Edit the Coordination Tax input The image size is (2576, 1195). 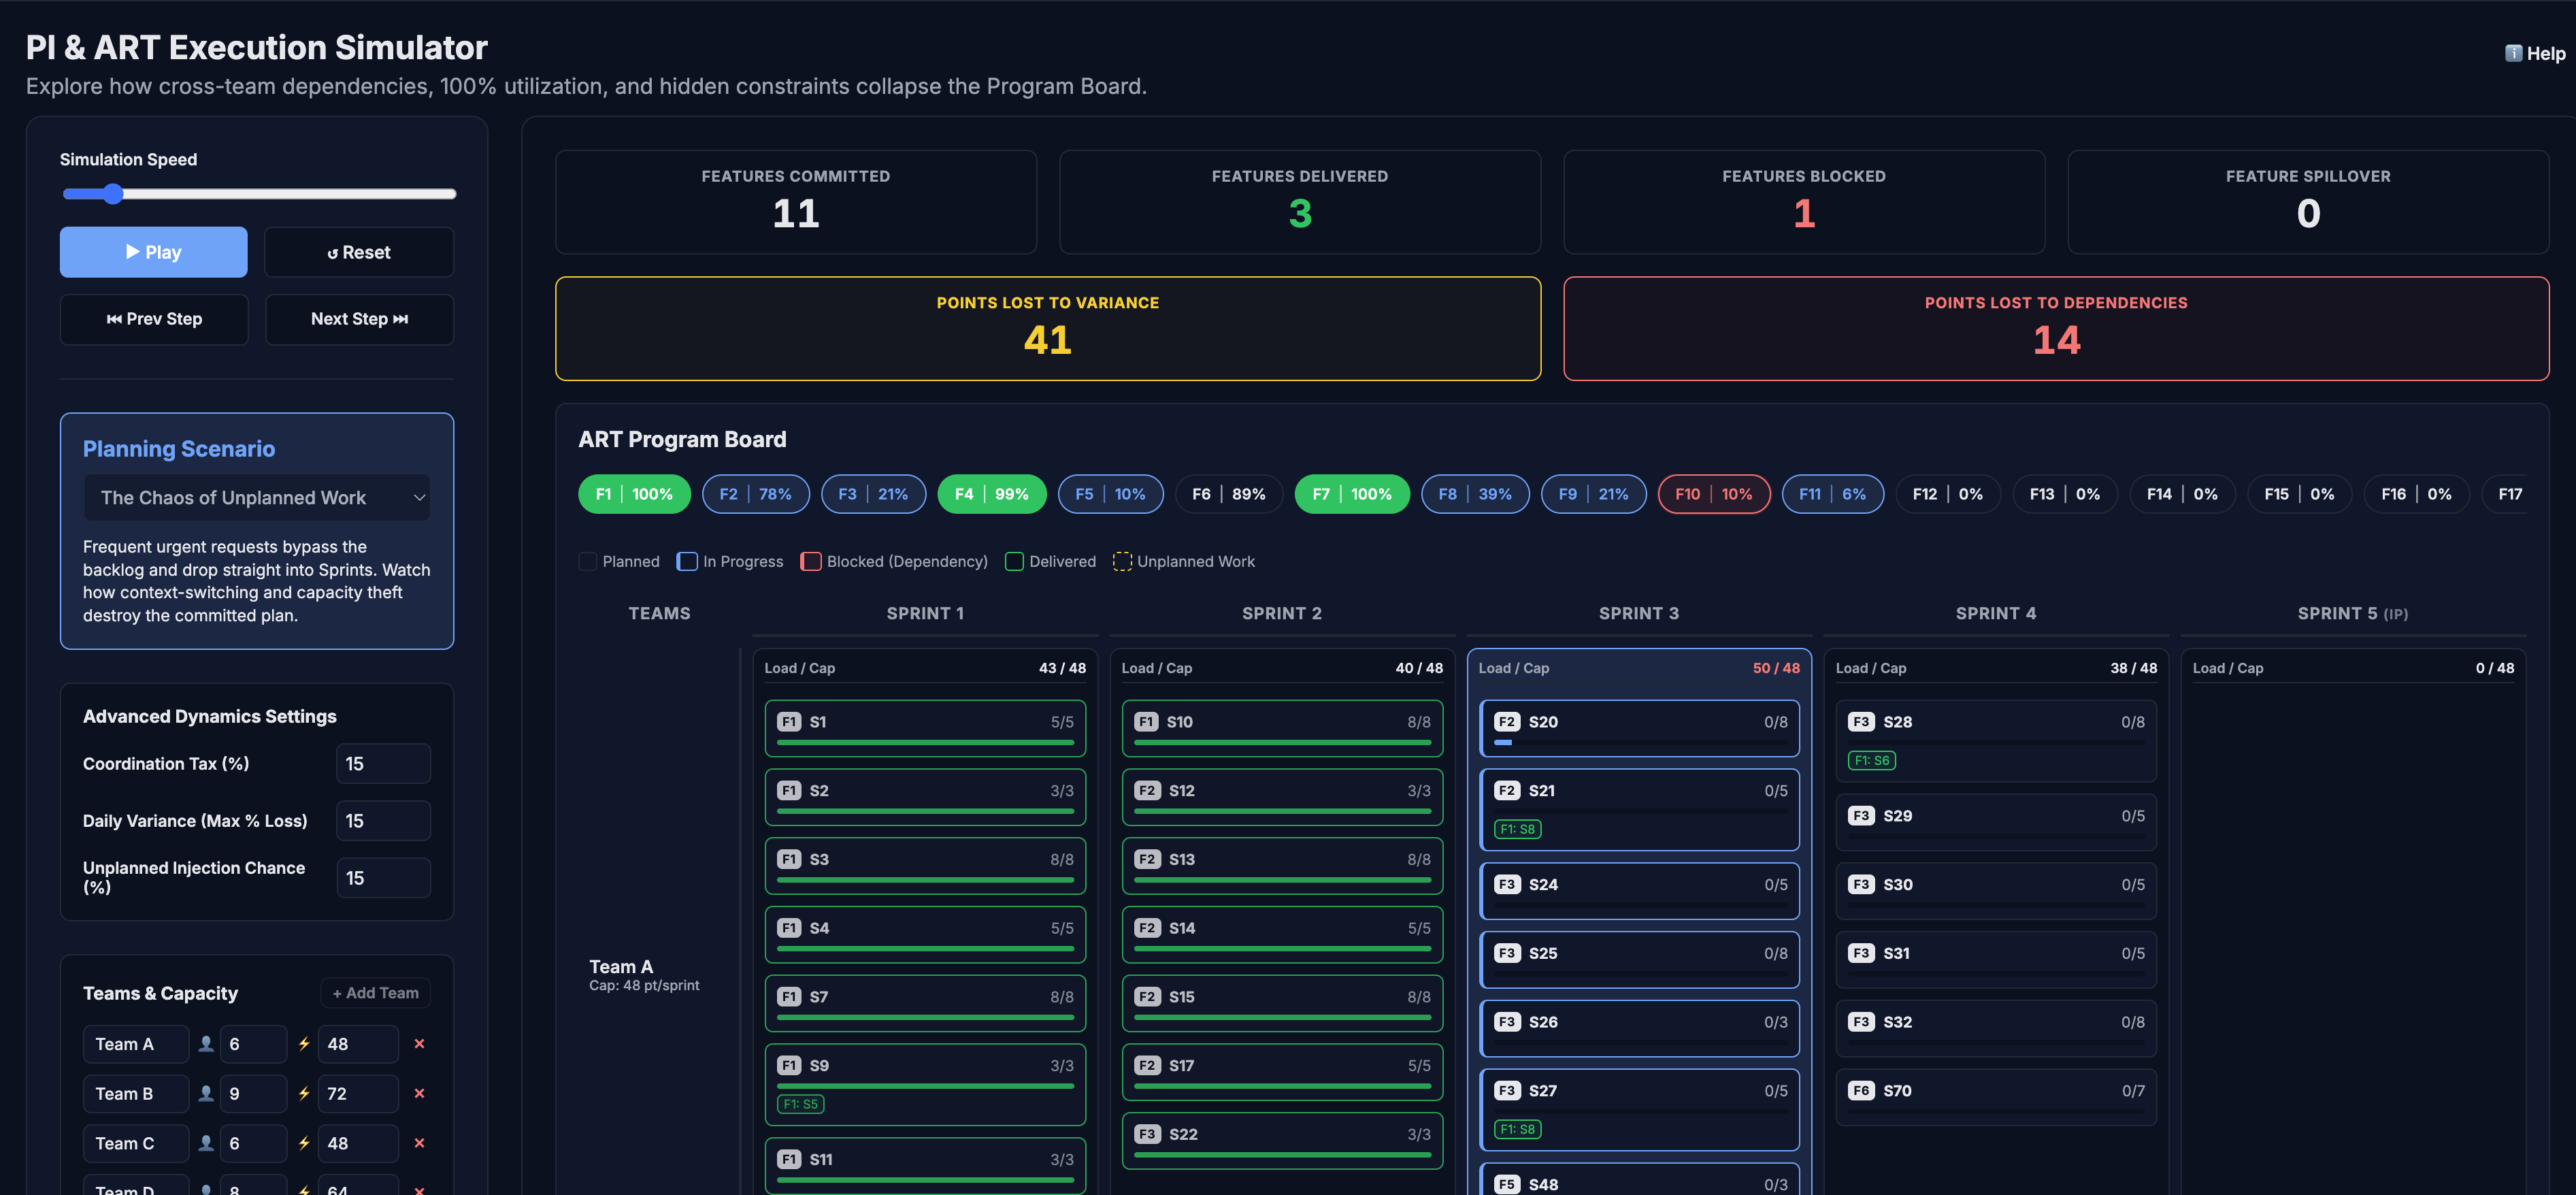click(x=383, y=764)
